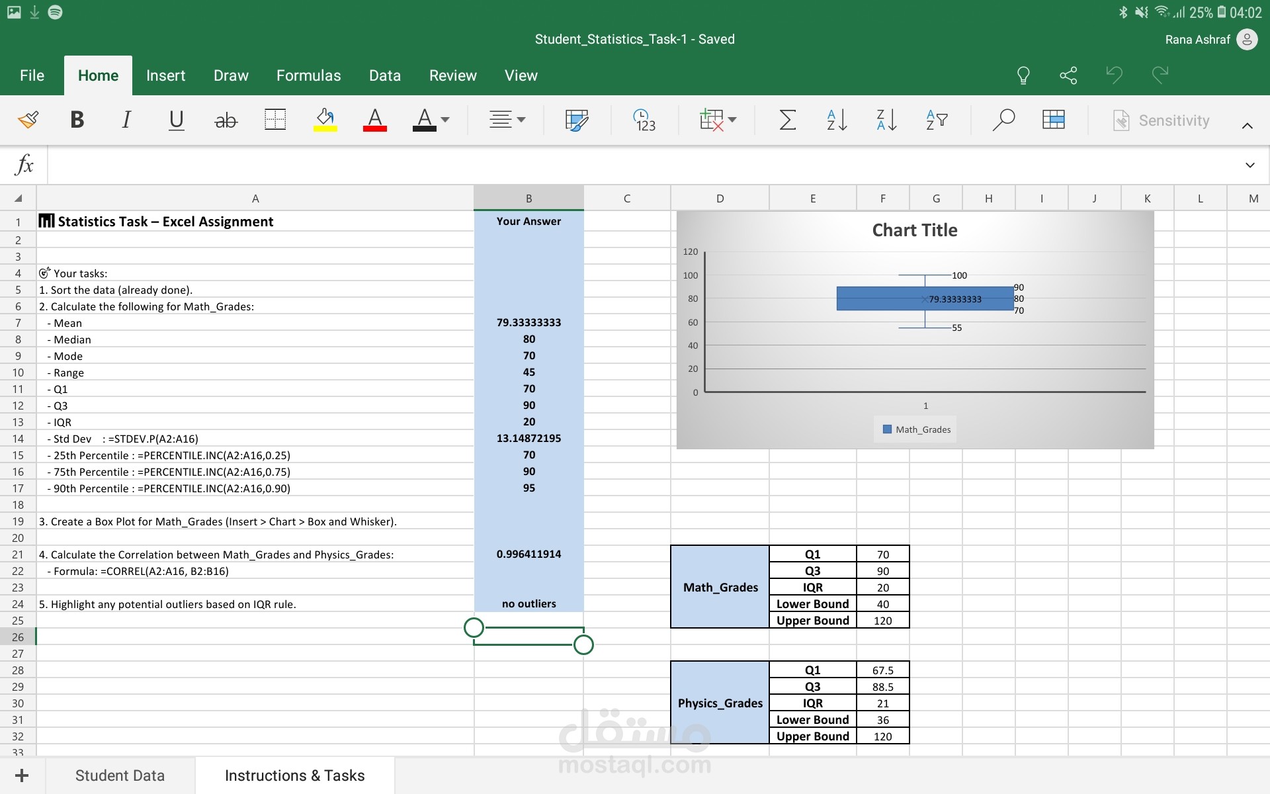The image size is (1270, 794).
Task: Apply red font color
Action: point(375,120)
